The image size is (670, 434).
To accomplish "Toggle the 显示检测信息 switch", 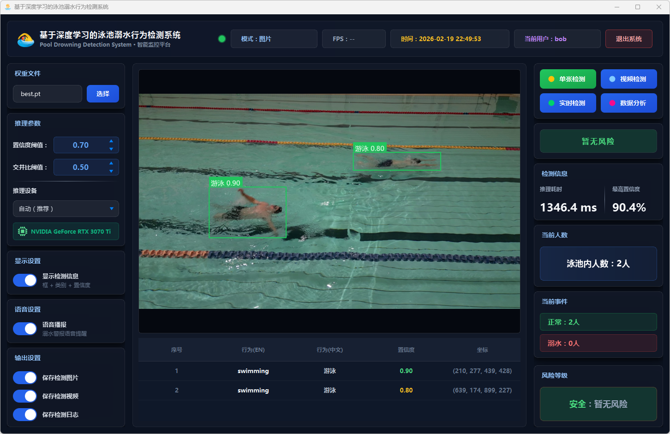I will 25,280.
